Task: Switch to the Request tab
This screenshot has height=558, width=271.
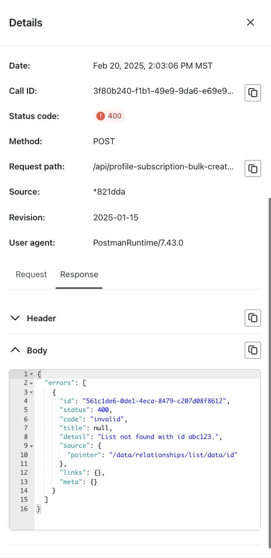Action: coord(31,274)
